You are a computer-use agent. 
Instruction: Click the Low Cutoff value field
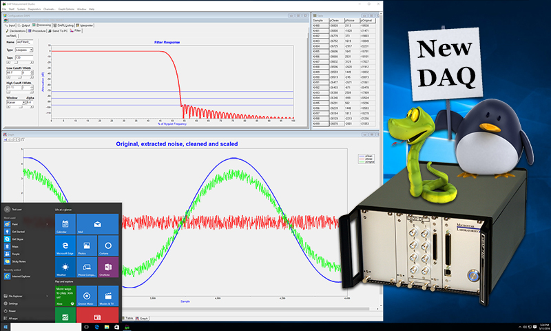[x=14, y=73]
